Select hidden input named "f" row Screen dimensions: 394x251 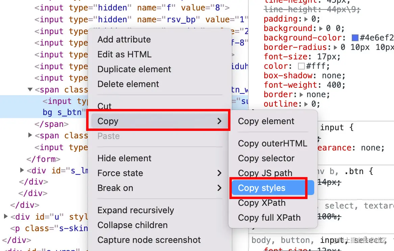(132, 8)
